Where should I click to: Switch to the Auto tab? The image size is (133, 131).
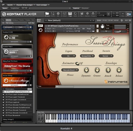tap(33, 20)
